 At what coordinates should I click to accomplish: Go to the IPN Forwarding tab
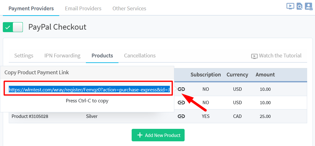click(x=62, y=56)
